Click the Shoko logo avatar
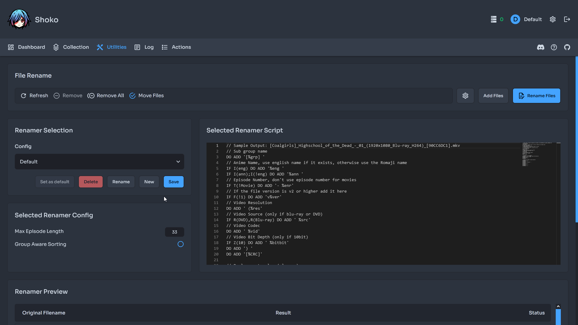 coord(19,19)
